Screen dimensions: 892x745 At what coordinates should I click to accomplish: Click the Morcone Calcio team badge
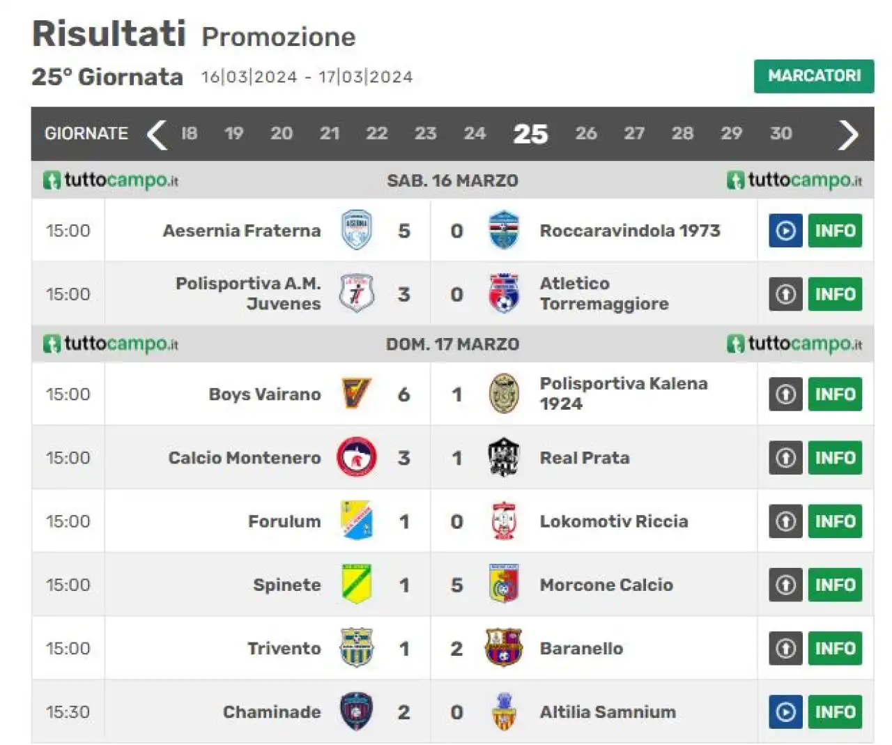[503, 584]
